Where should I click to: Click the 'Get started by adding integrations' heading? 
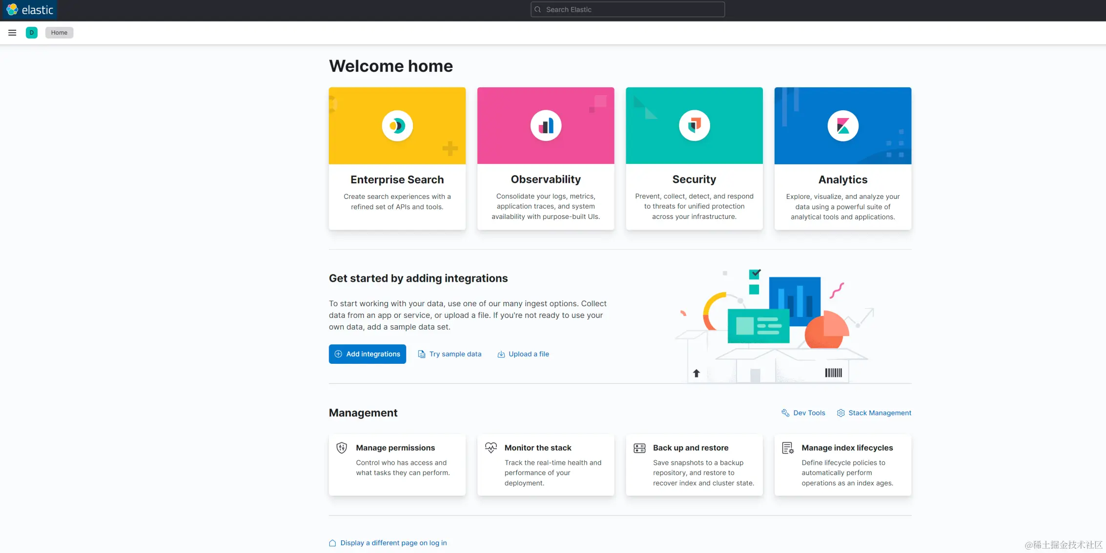[418, 278]
